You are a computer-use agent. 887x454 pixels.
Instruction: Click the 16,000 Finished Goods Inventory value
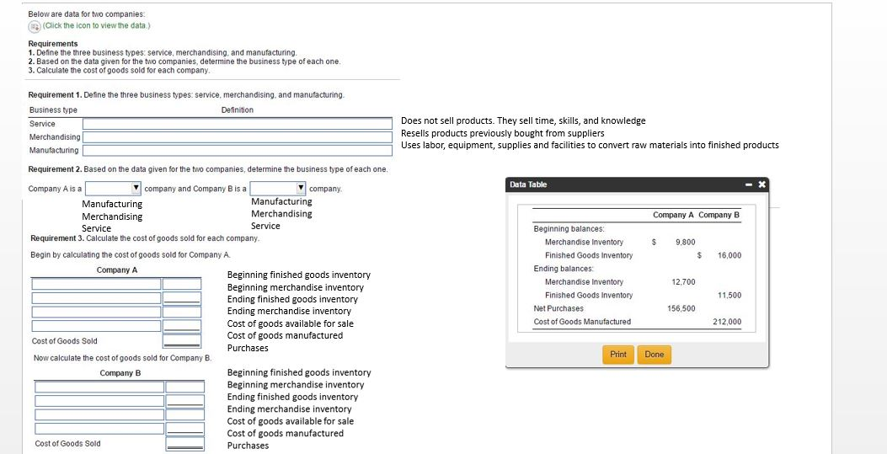coord(729,255)
